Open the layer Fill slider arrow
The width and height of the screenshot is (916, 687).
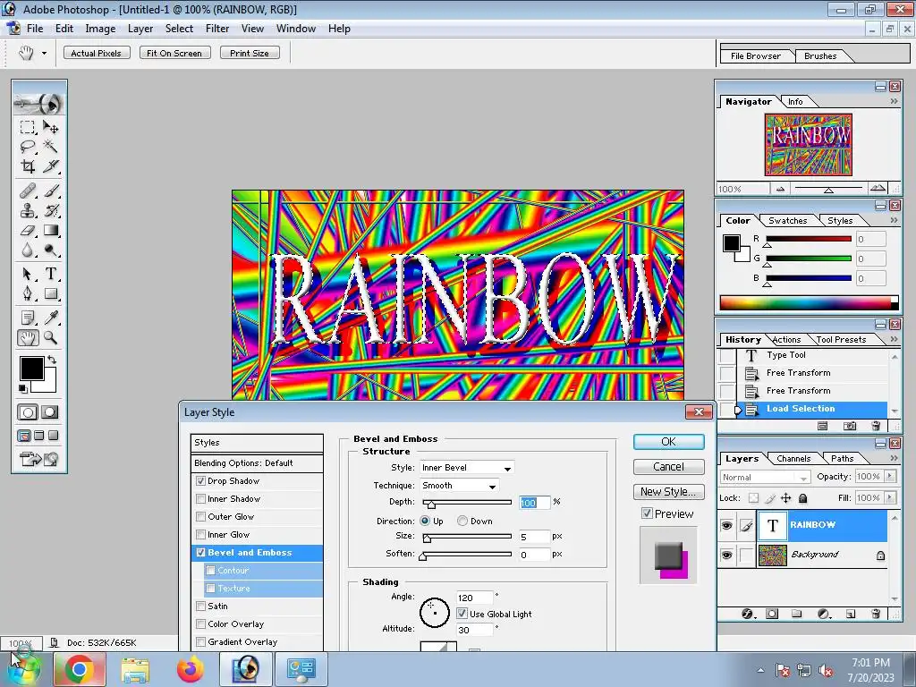pos(890,497)
